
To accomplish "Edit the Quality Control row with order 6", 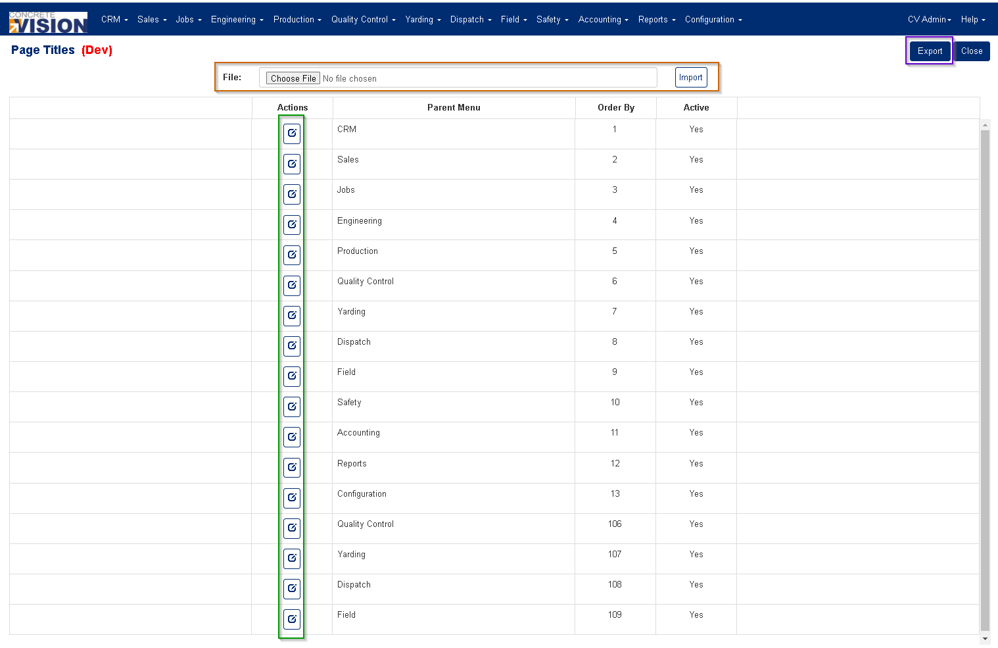I will [292, 285].
